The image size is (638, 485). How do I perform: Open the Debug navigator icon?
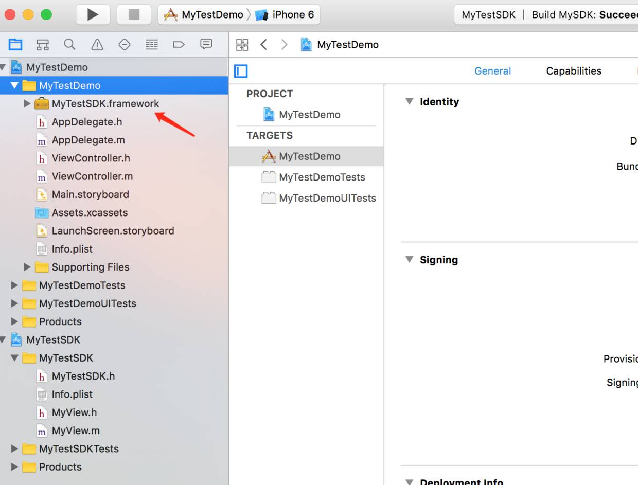(151, 45)
